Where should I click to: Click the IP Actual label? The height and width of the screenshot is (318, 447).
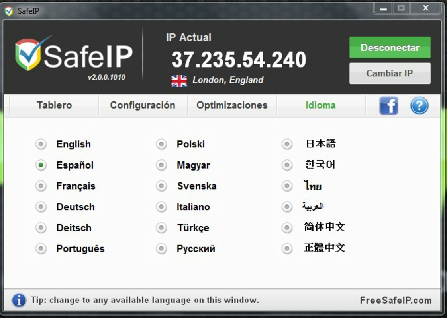(x=188, y=37)
